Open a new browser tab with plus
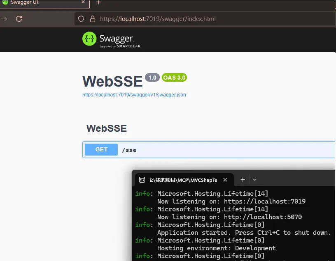 tap(98, 2)
